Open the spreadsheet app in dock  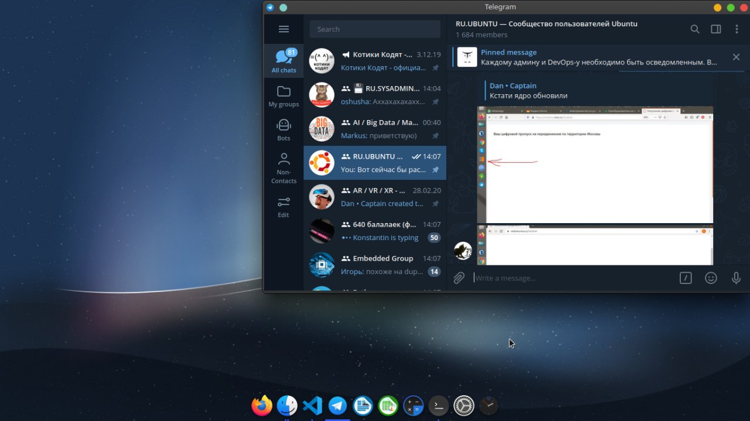(388, 405)
